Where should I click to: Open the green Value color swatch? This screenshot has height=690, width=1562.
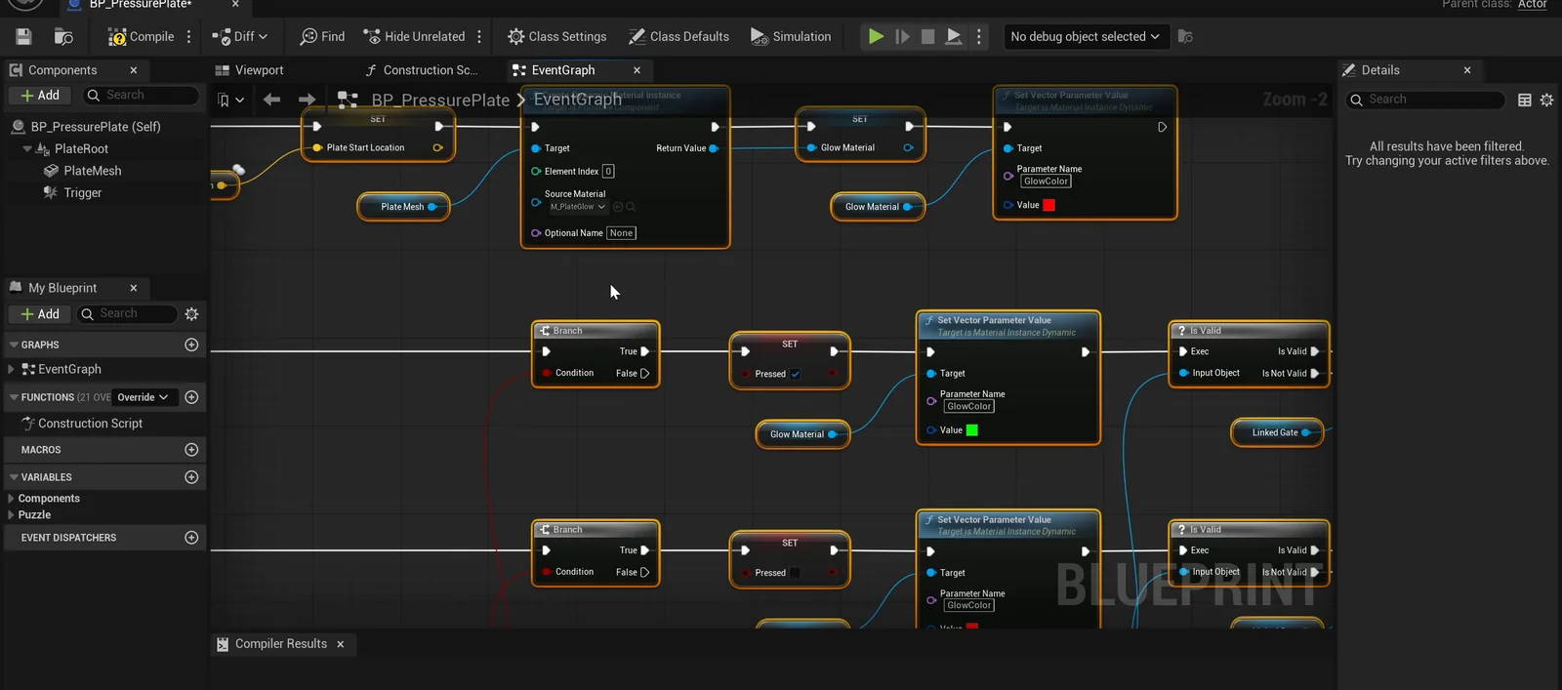(972, 430)
